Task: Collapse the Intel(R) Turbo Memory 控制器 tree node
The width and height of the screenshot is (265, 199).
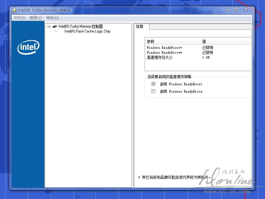Action: [49, 26]
